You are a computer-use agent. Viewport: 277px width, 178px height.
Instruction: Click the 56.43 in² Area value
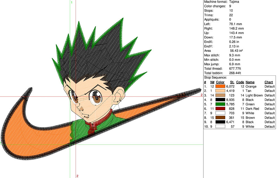point(236,51)
